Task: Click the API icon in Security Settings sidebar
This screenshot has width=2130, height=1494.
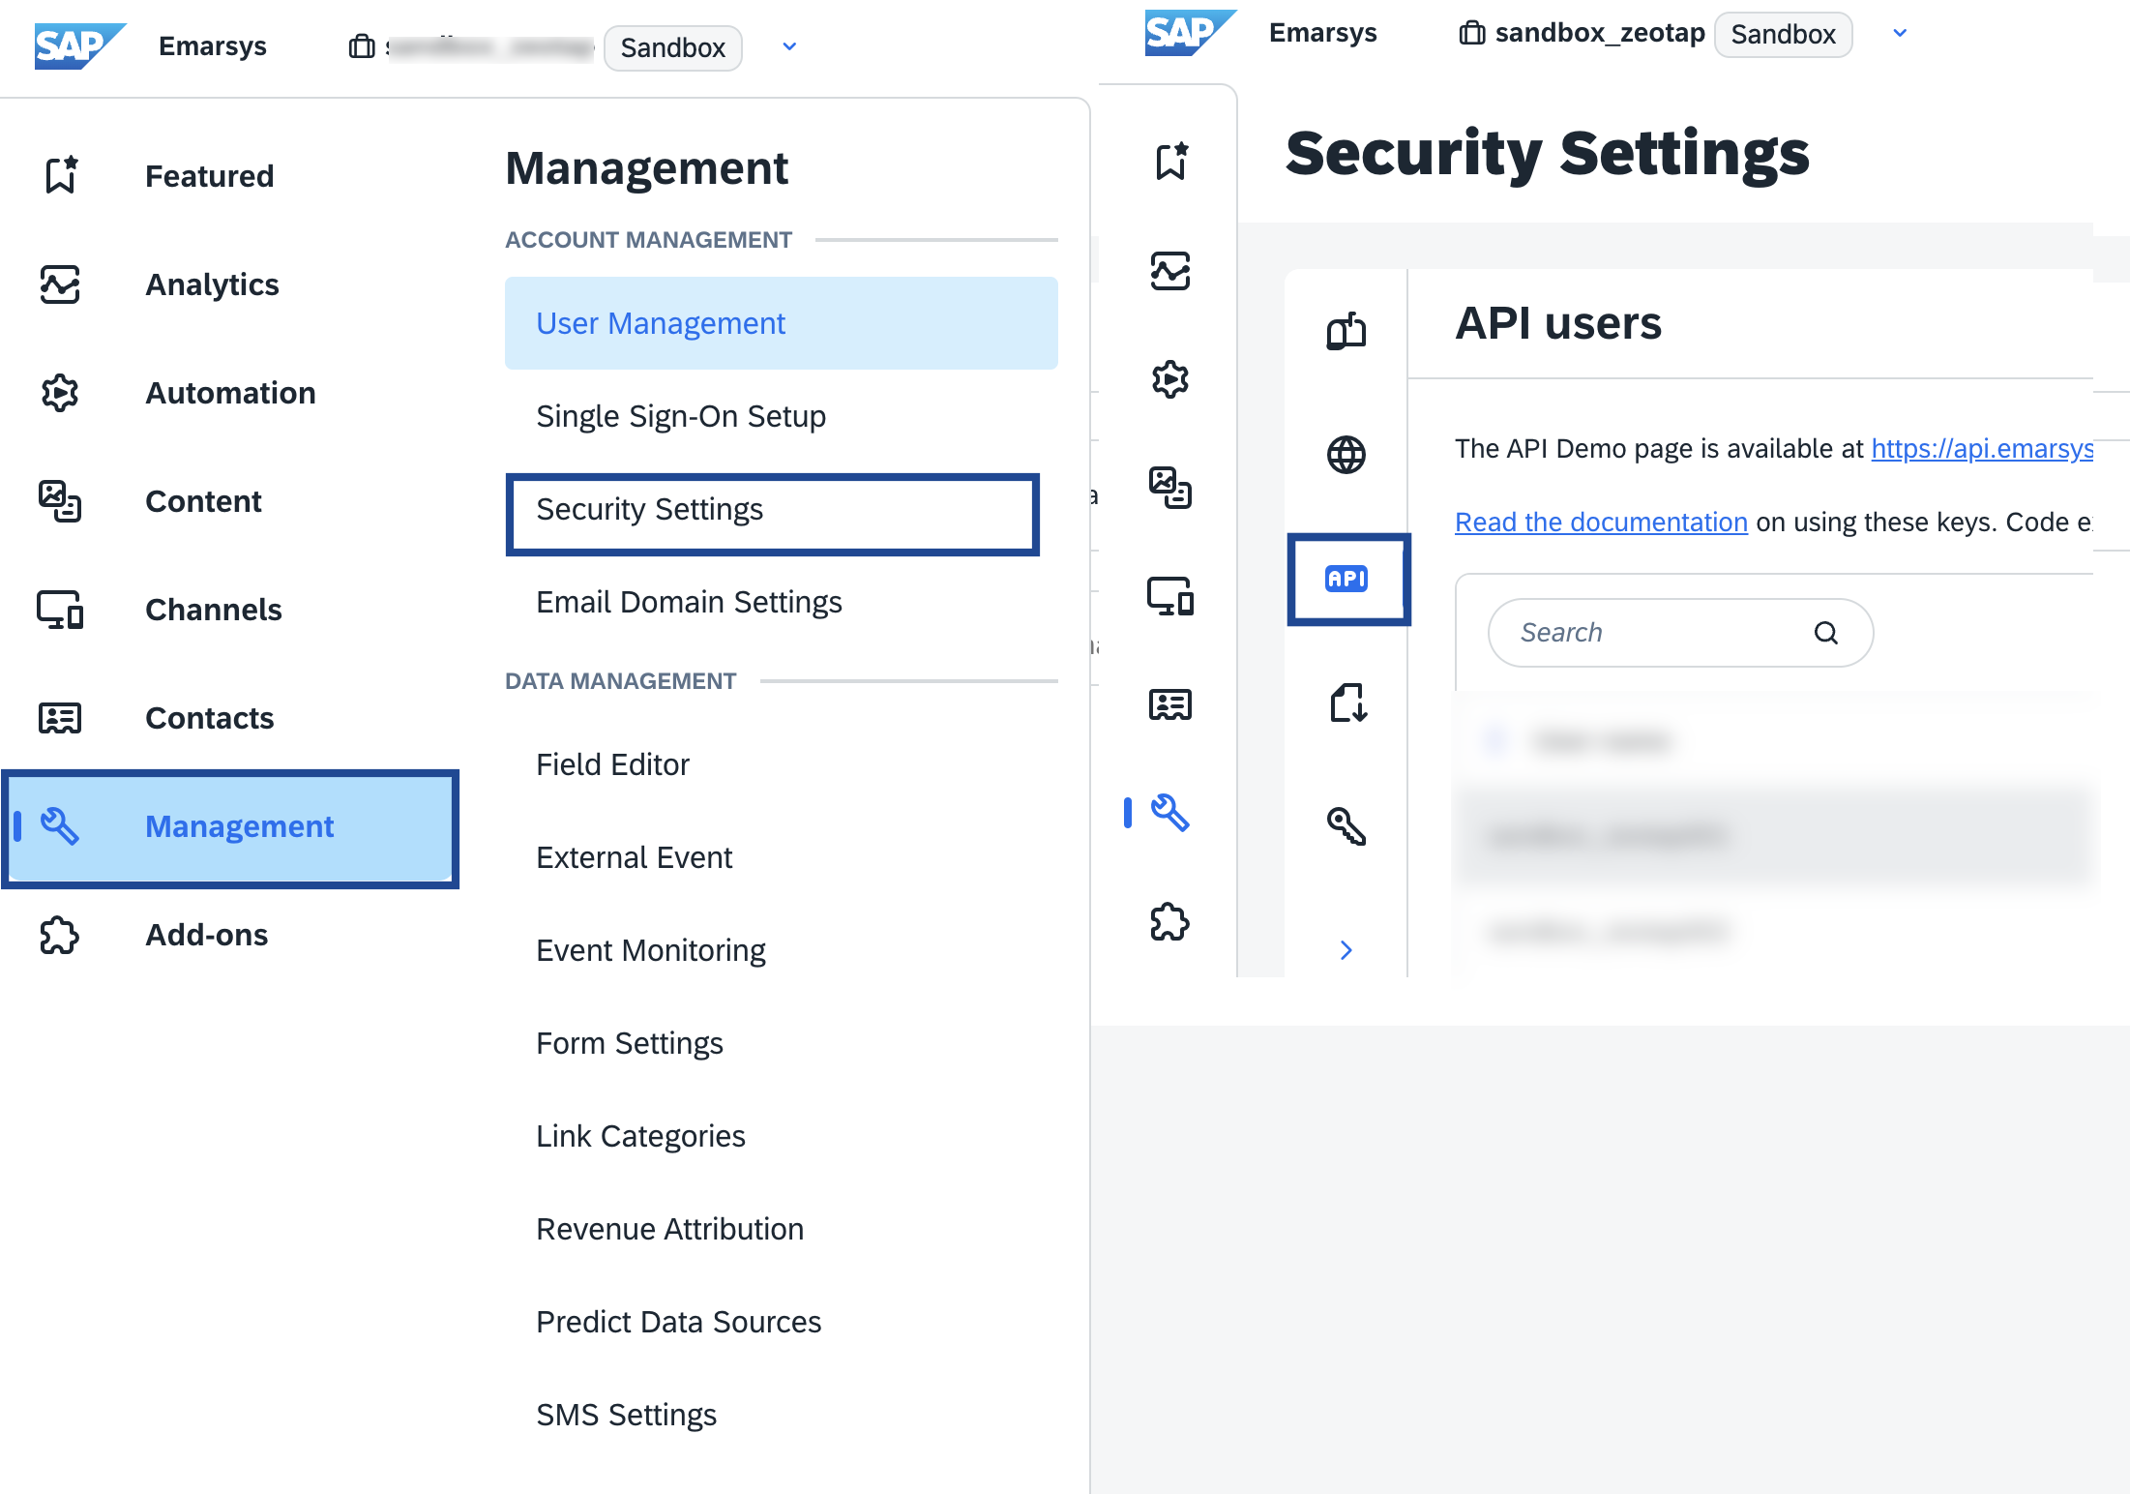Action: tap(1346, 579)
